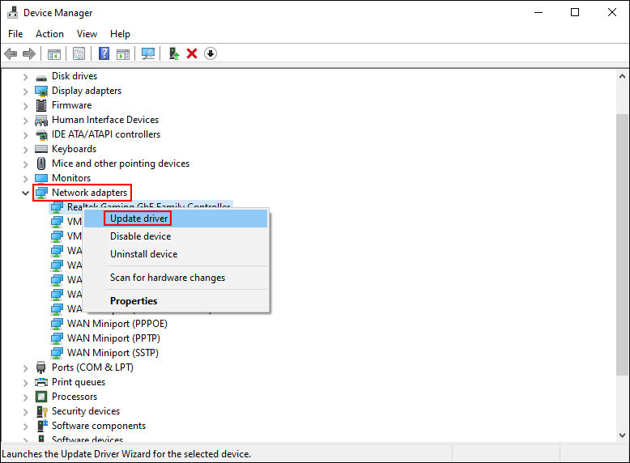Image resolution: width=630 pixels, height=463 pixels.
Task: Click the Monitors category icon
Action: pyautogui.click(x=41, y=178)
